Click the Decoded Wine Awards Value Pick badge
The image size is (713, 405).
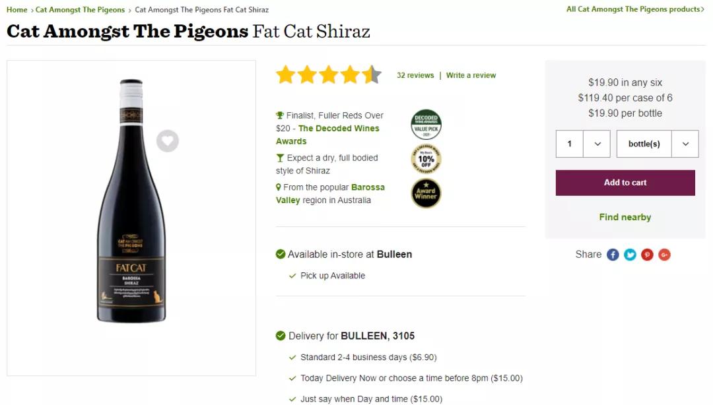pos(426,125)
